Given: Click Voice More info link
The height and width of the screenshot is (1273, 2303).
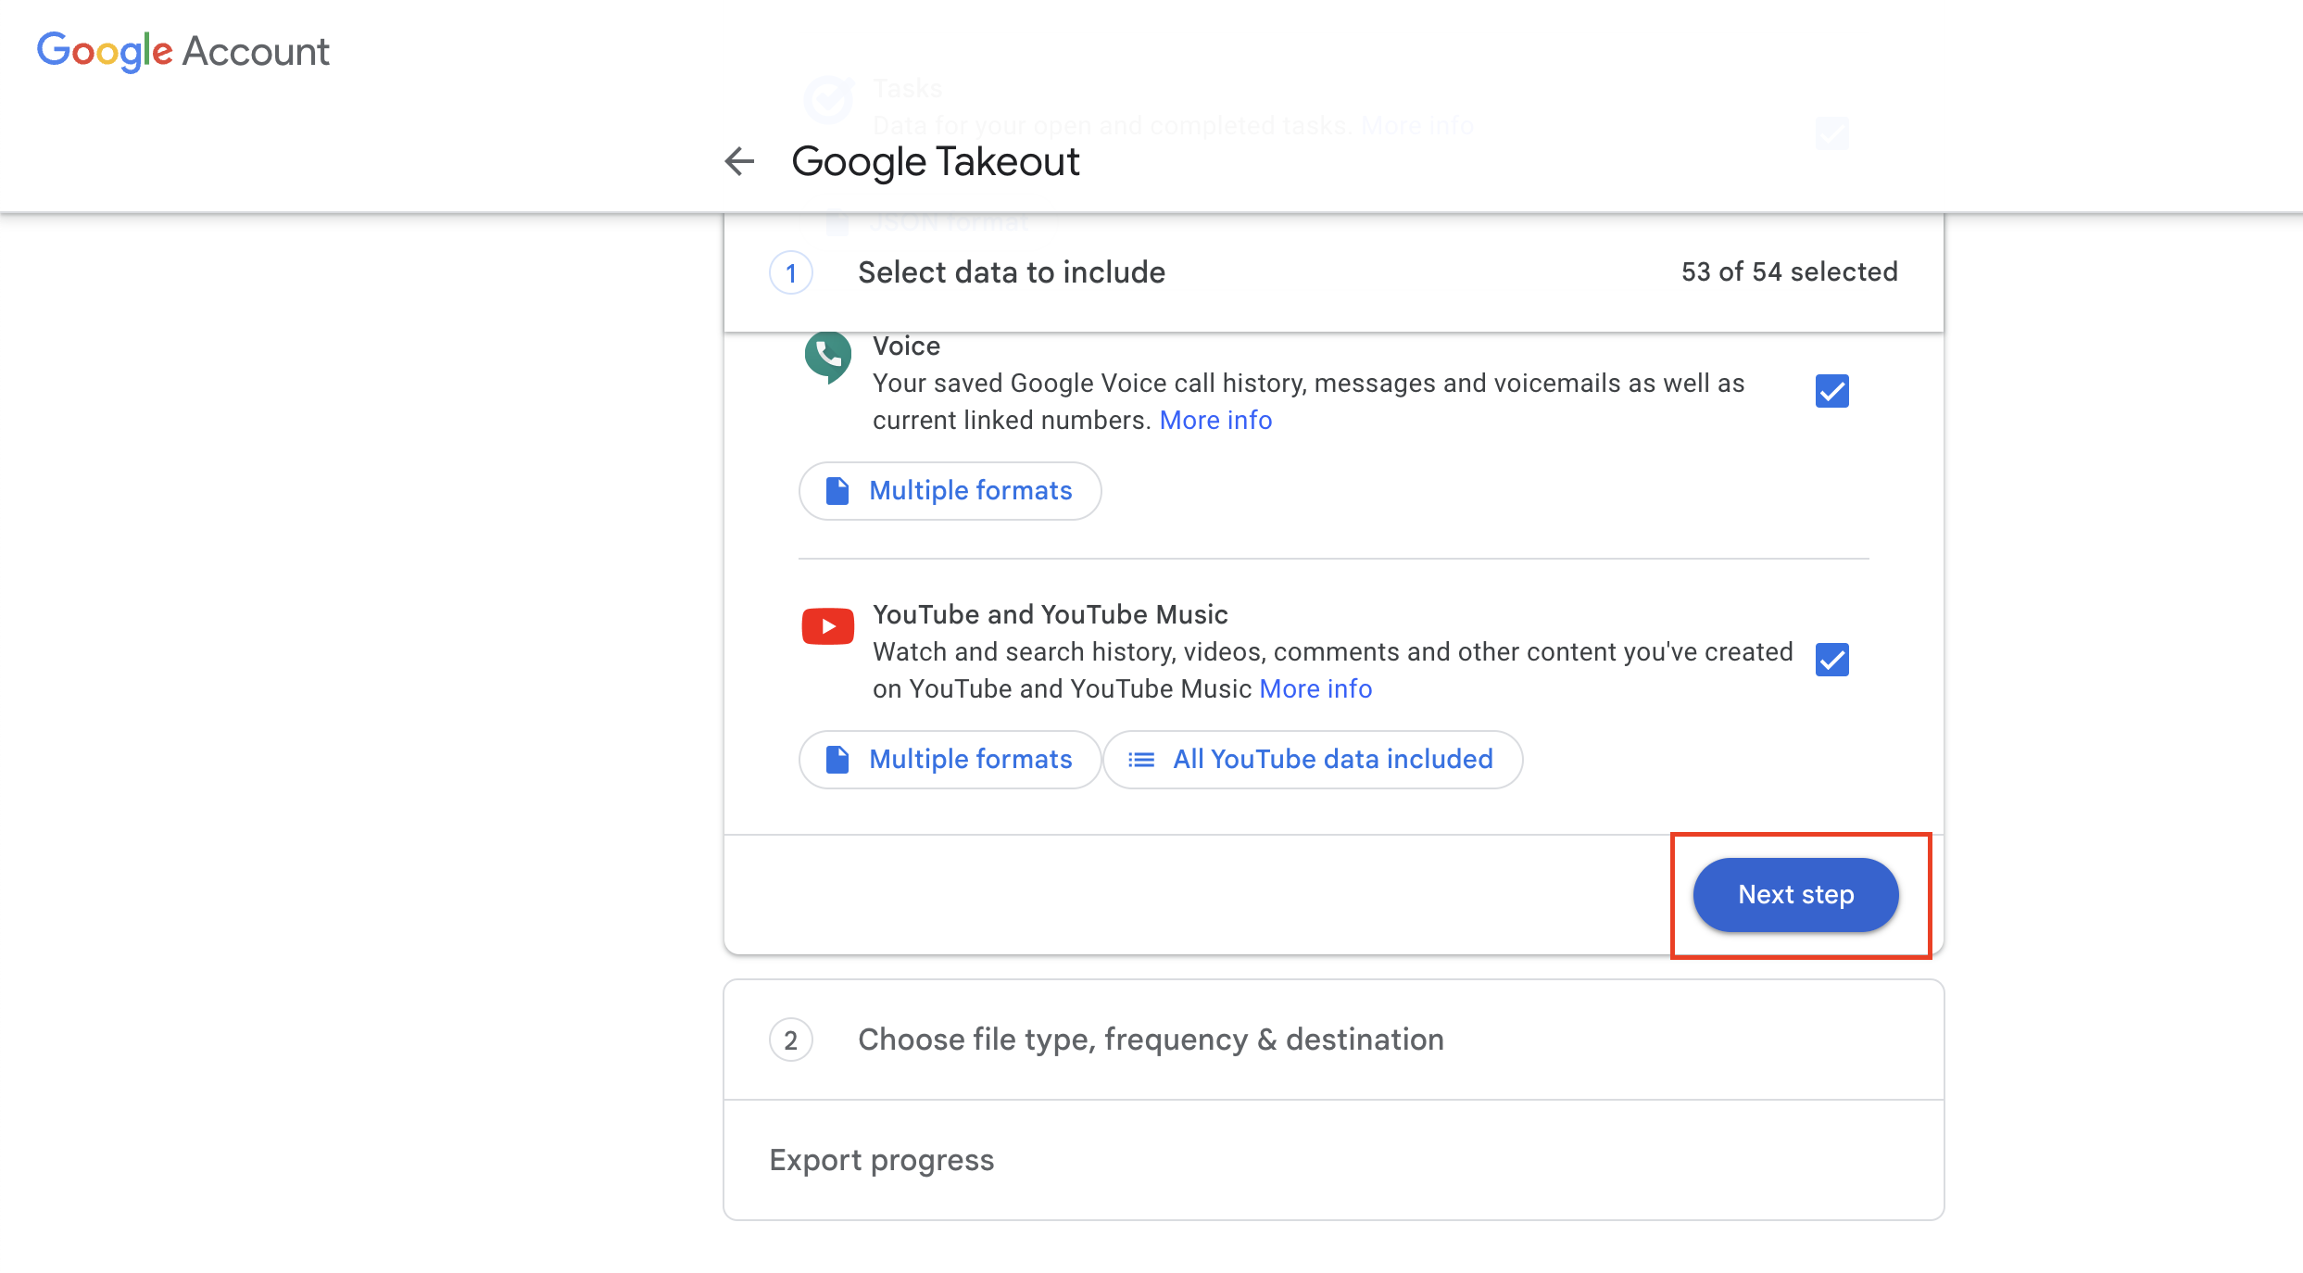Looking at the screenshot, I should click(1214, 420).
